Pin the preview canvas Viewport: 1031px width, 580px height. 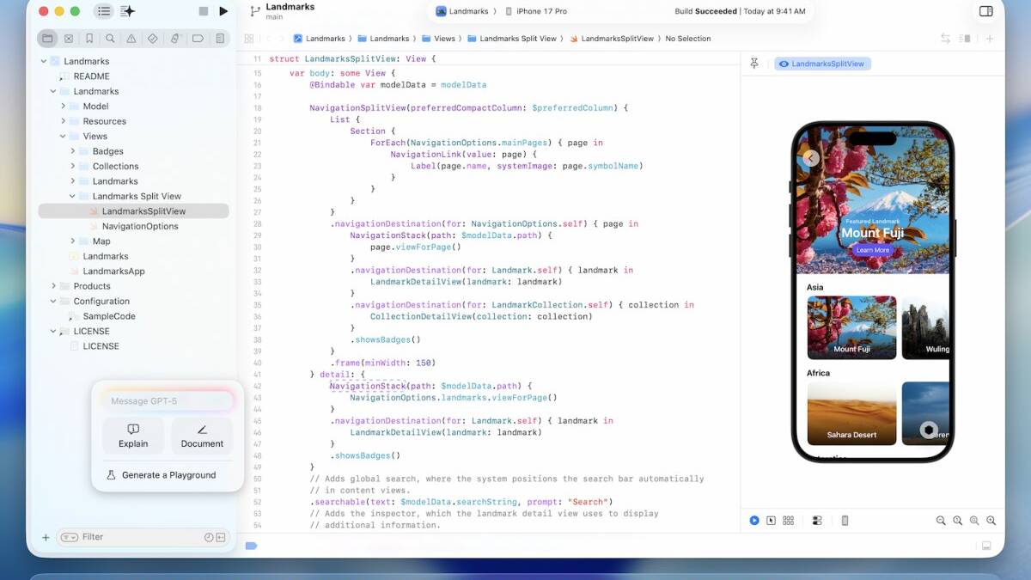point(754,64)
